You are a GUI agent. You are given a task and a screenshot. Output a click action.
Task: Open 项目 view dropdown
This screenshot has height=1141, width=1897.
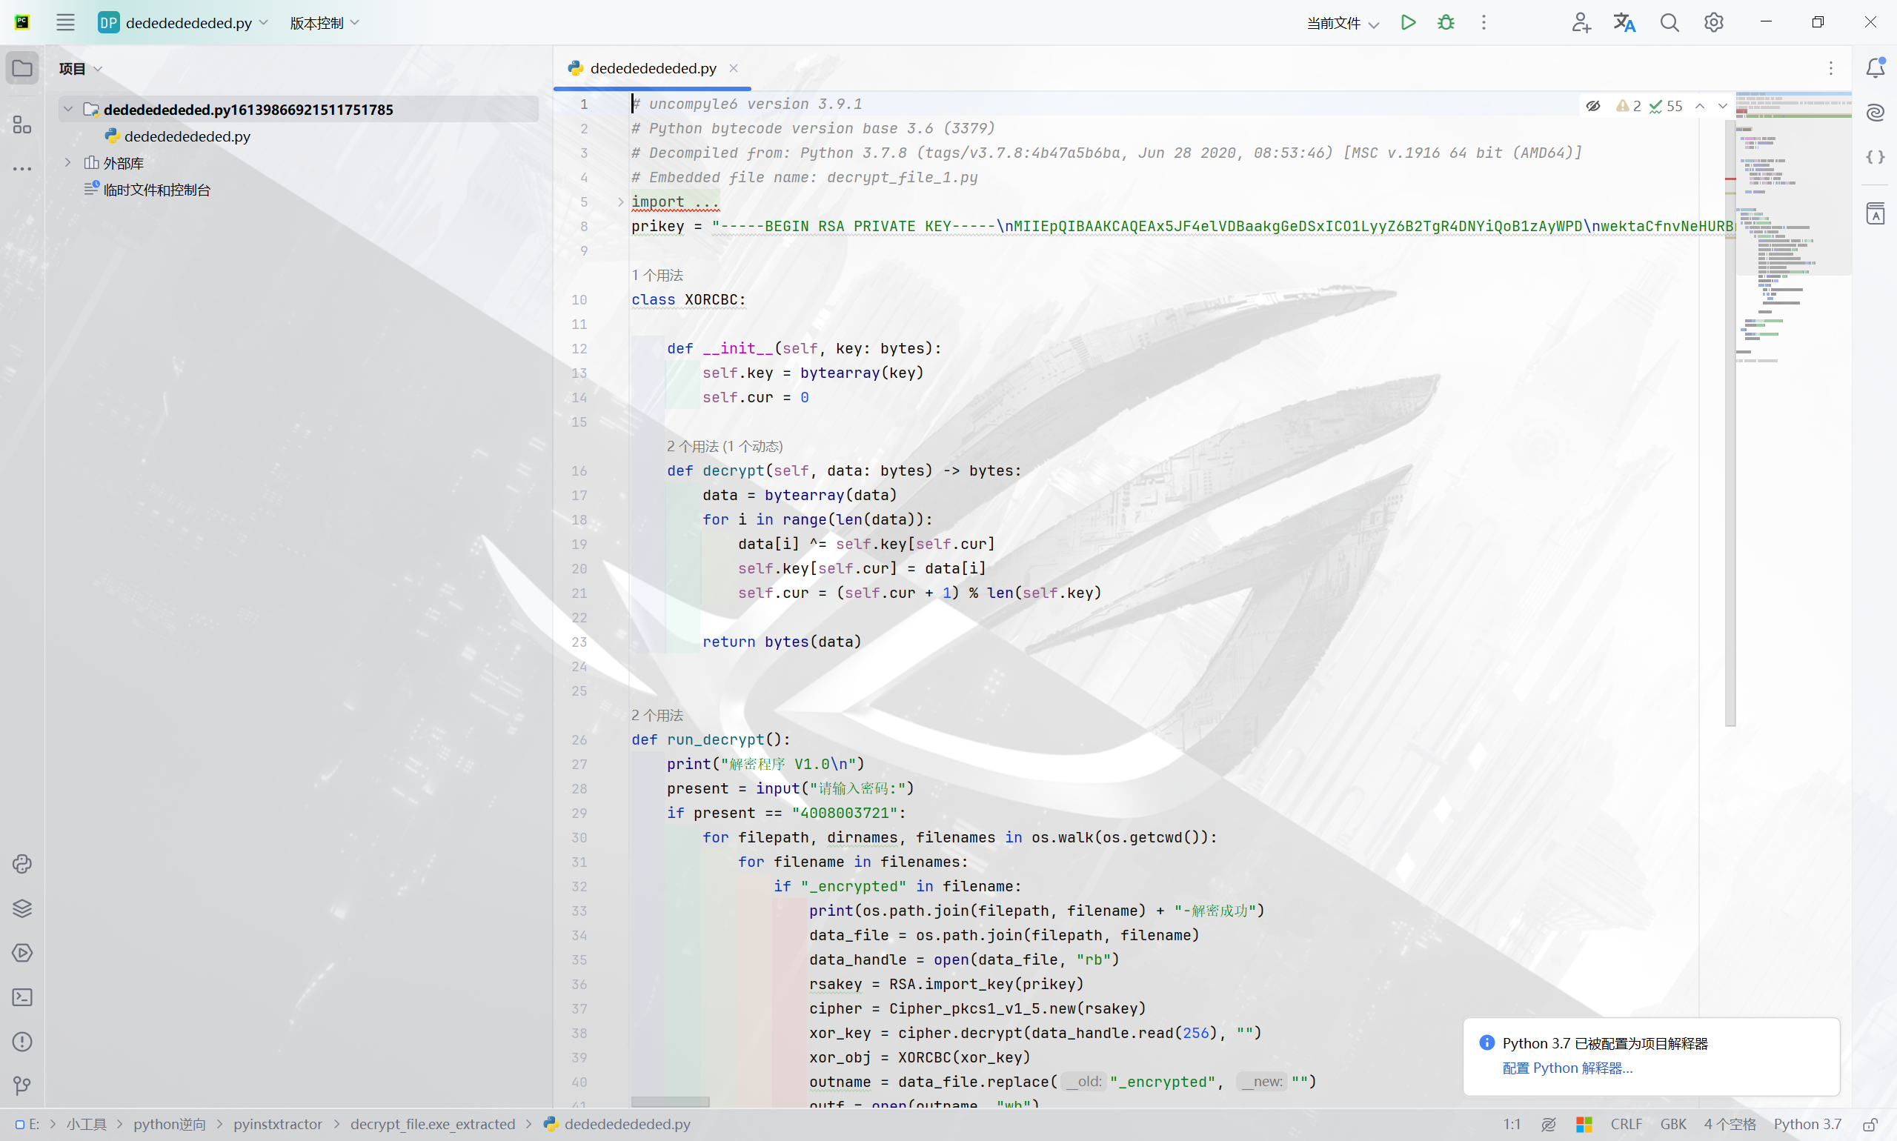click(81, 68)
